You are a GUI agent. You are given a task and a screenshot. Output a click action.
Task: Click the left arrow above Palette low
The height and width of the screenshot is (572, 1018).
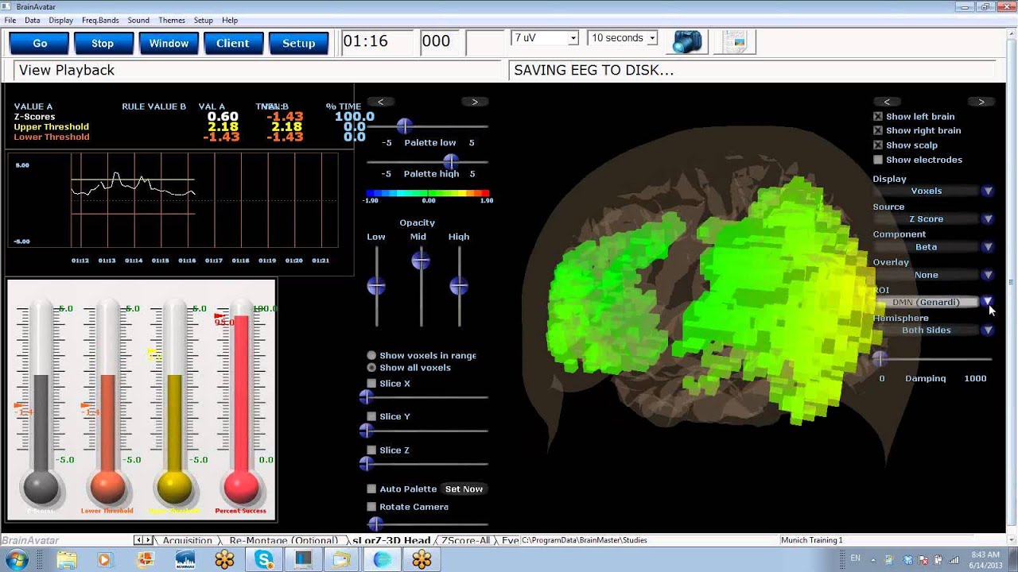coord(380,102)
